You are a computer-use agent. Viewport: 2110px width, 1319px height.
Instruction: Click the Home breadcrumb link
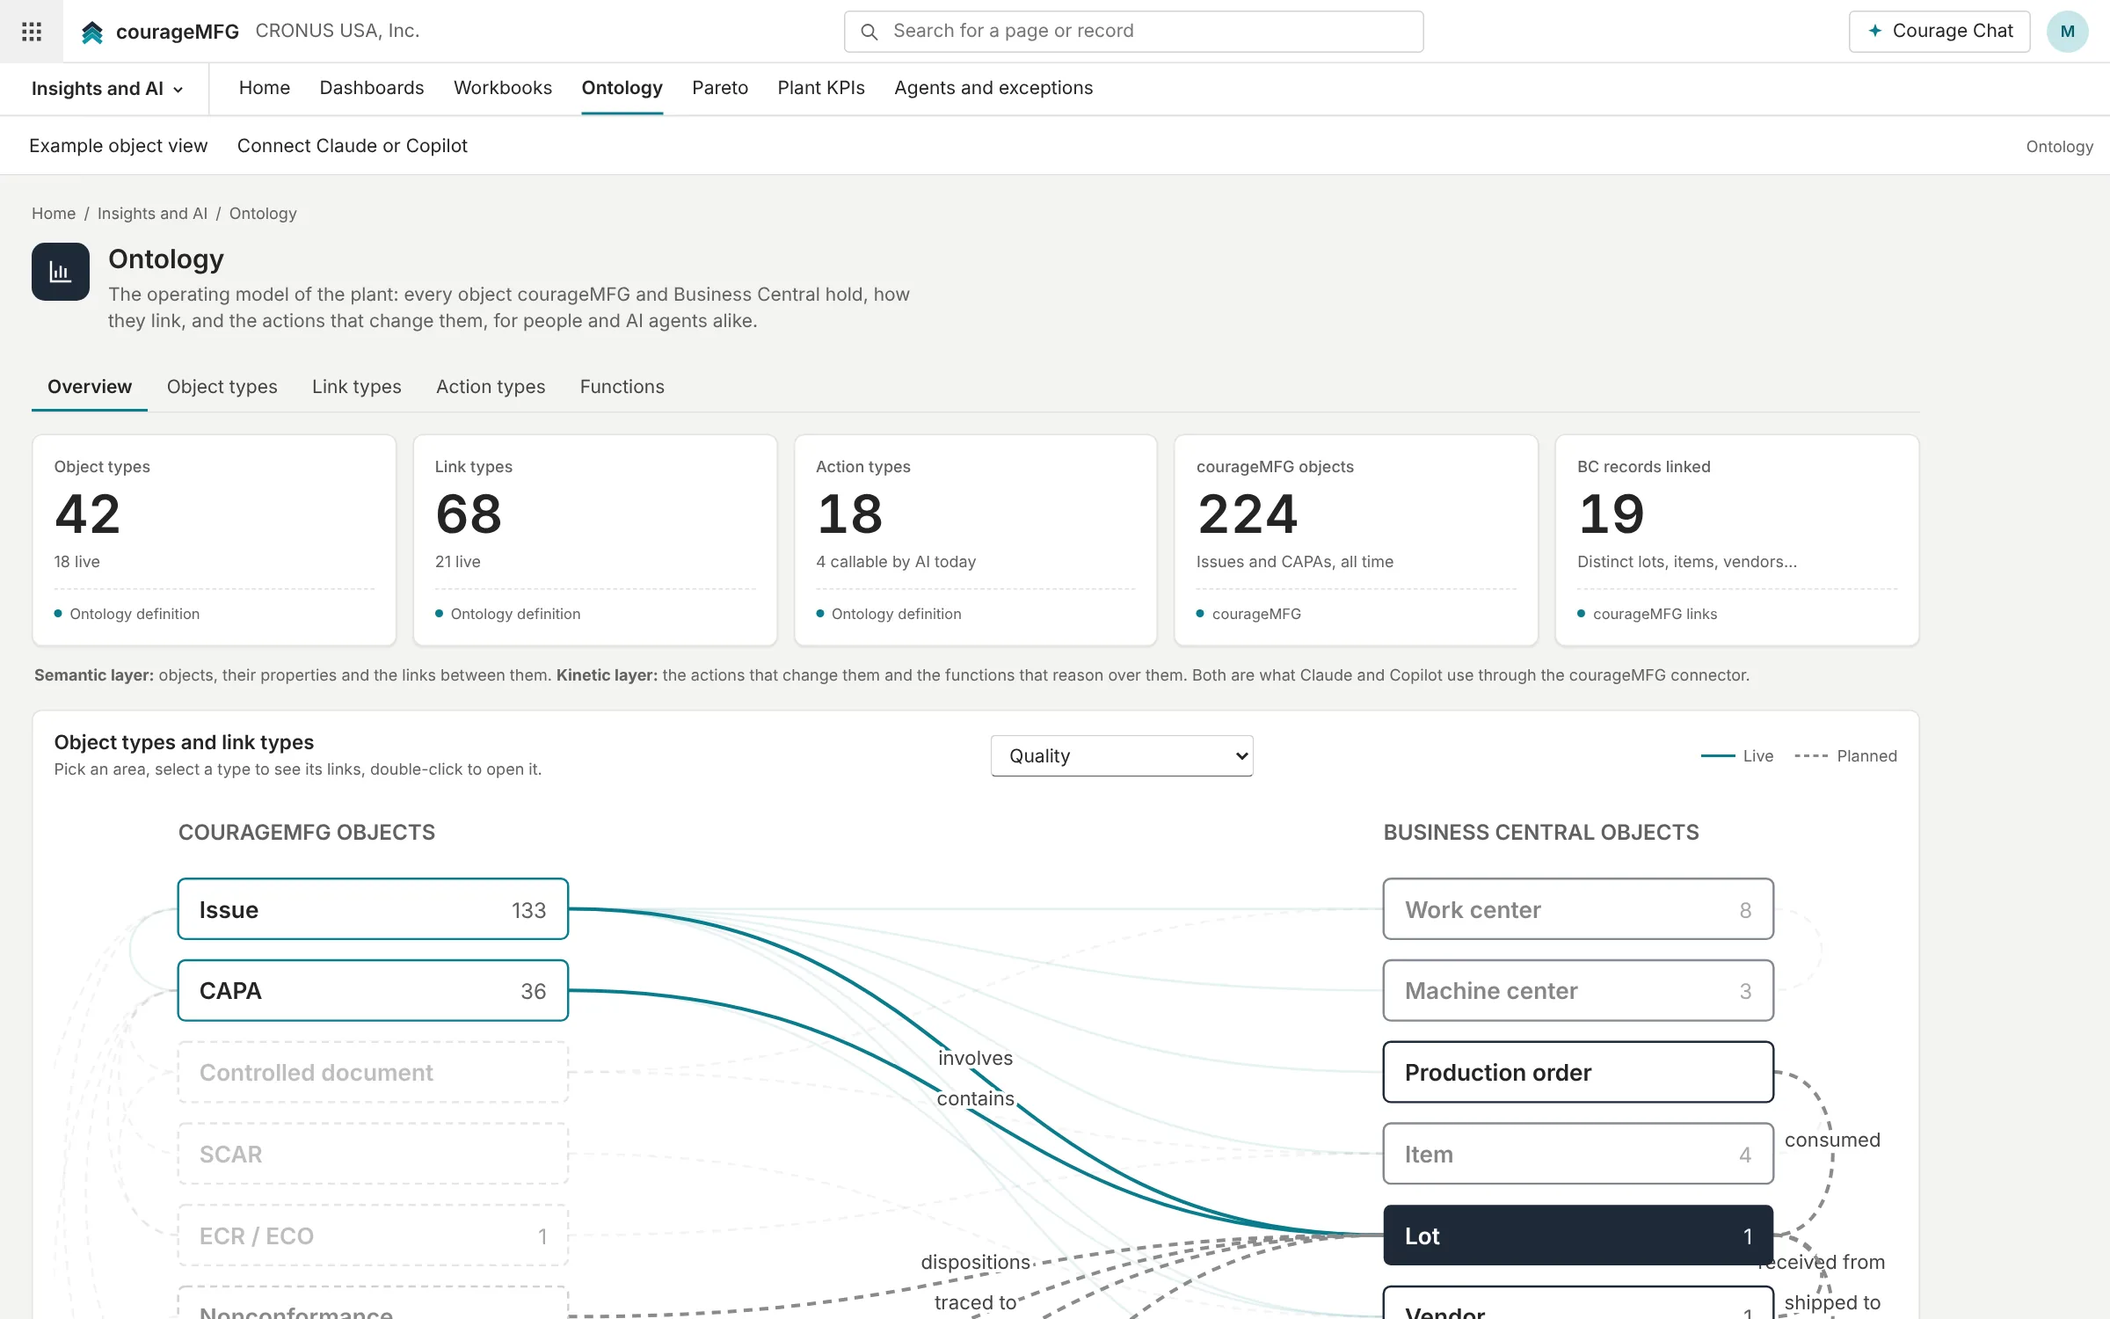(x=54, y=214)
